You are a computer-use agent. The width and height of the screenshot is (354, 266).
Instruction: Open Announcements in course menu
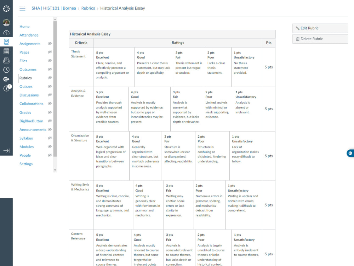[x=33, y=129]
